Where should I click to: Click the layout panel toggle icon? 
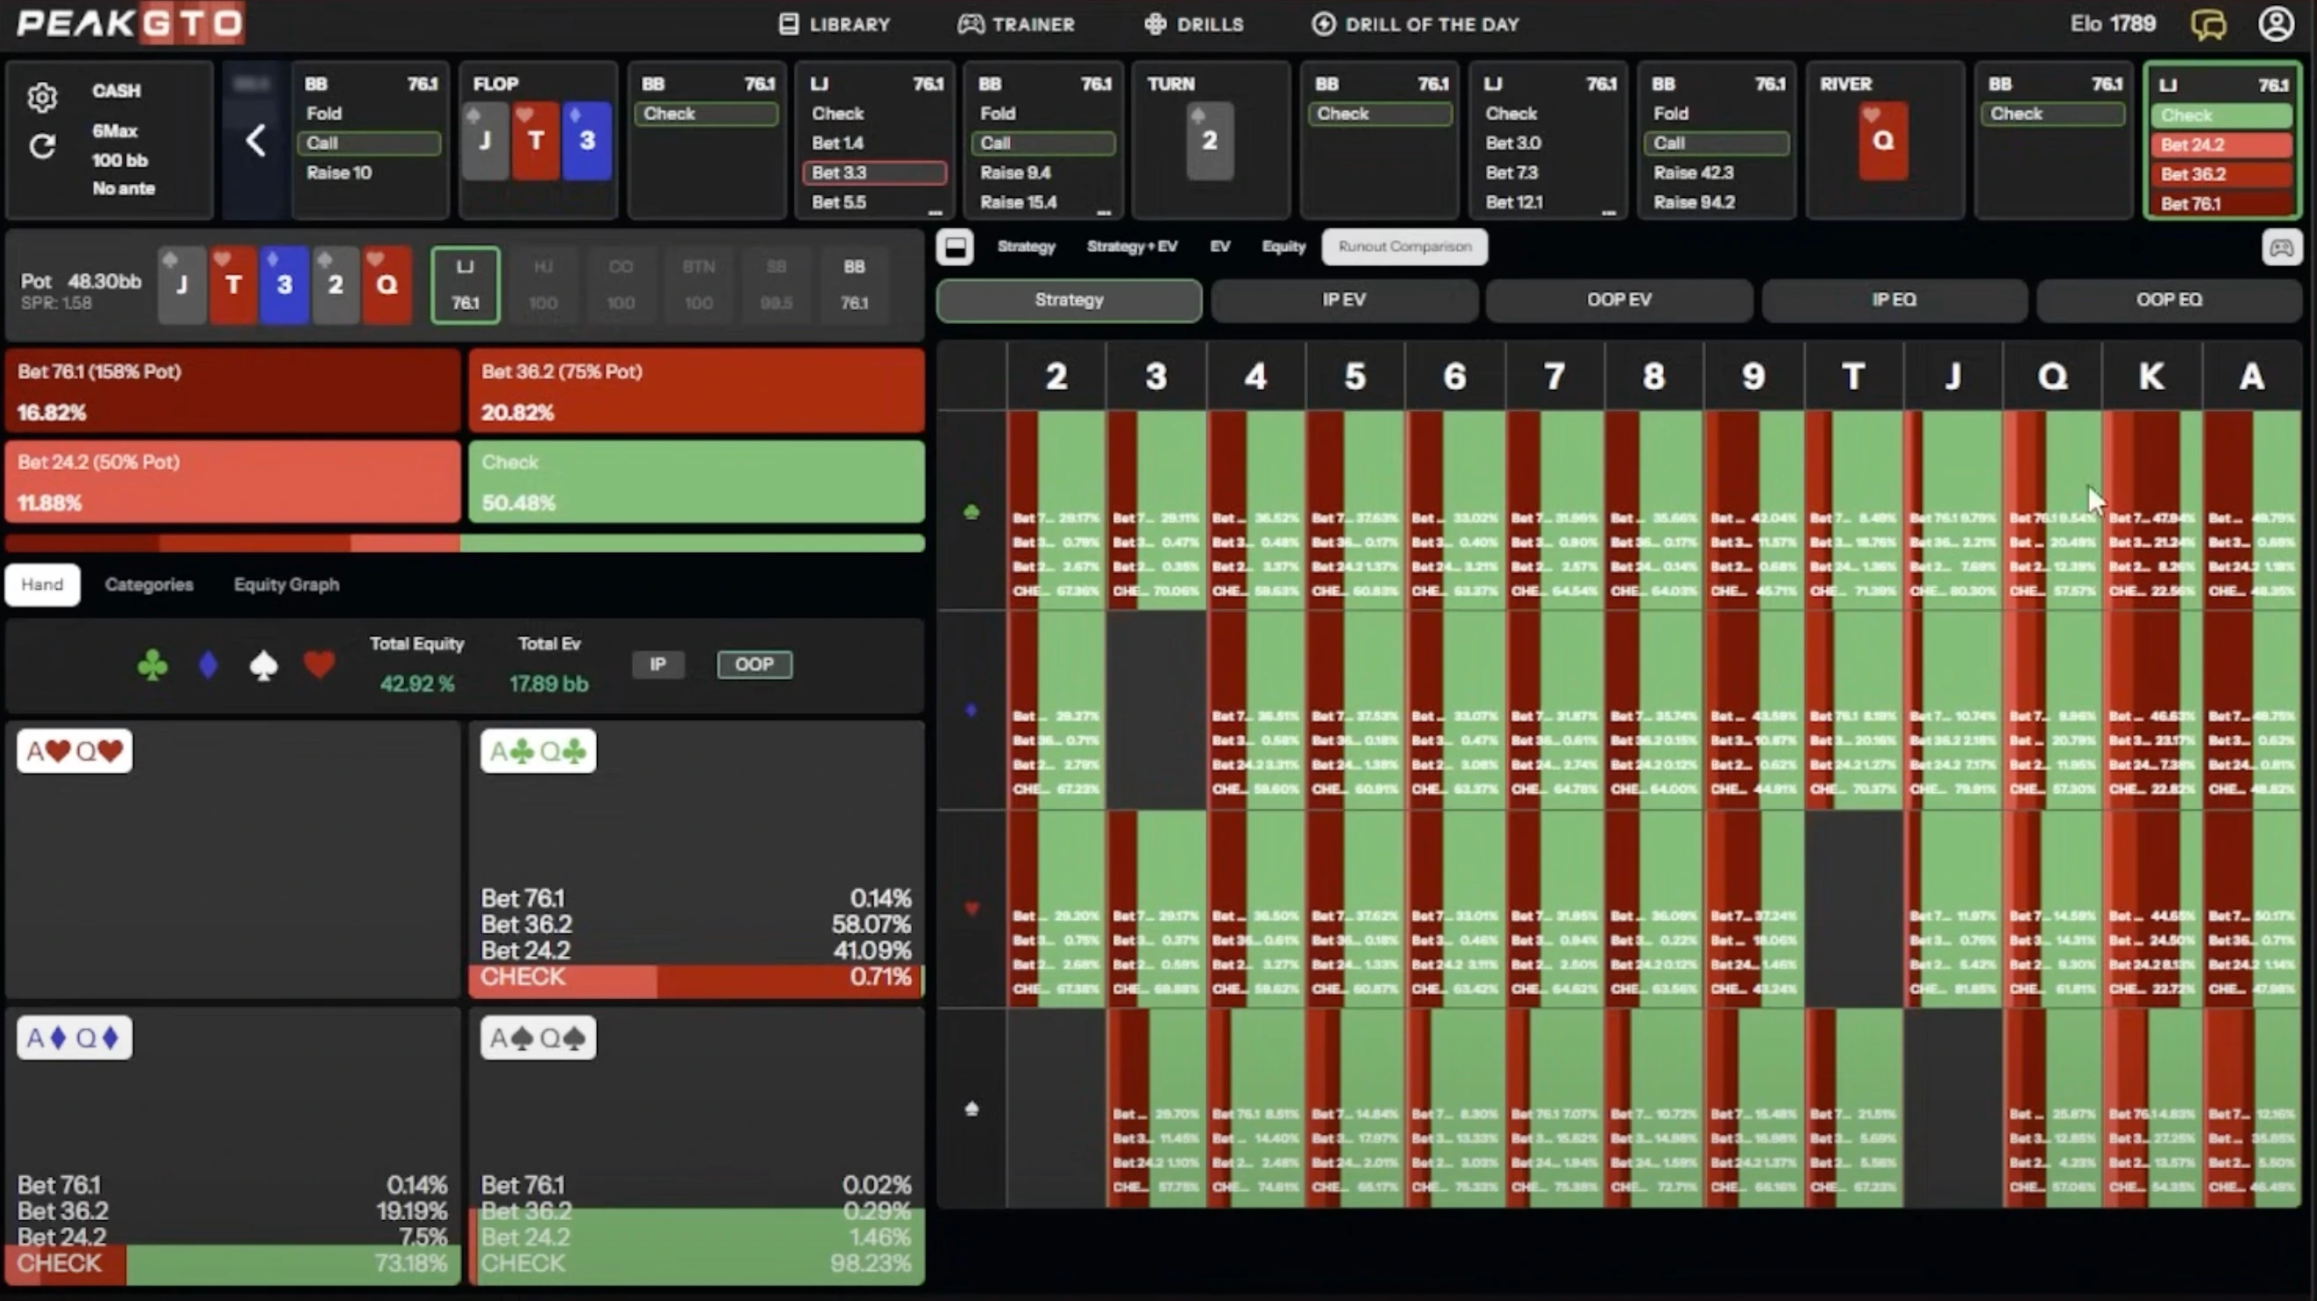(955, 246)
